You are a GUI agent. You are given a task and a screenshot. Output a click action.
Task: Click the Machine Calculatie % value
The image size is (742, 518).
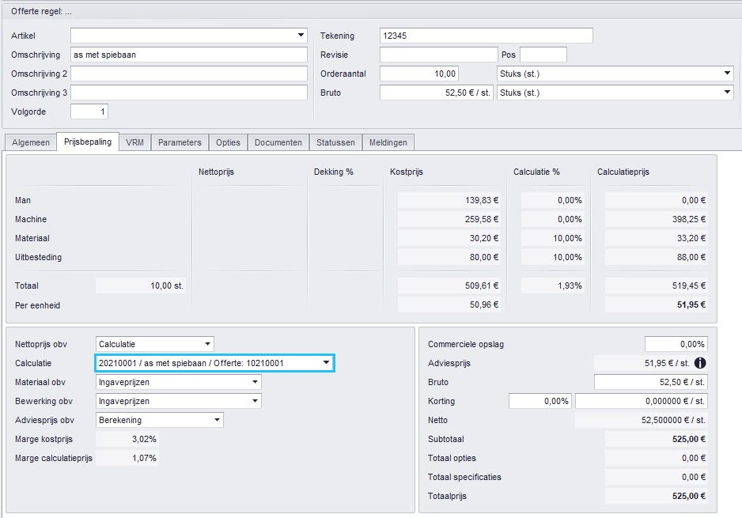[553, 219]
